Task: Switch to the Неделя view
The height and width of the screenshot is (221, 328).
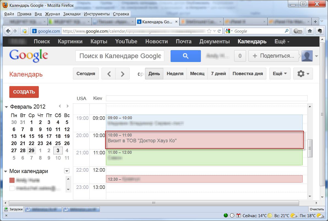Action: (x=175, y=73)
